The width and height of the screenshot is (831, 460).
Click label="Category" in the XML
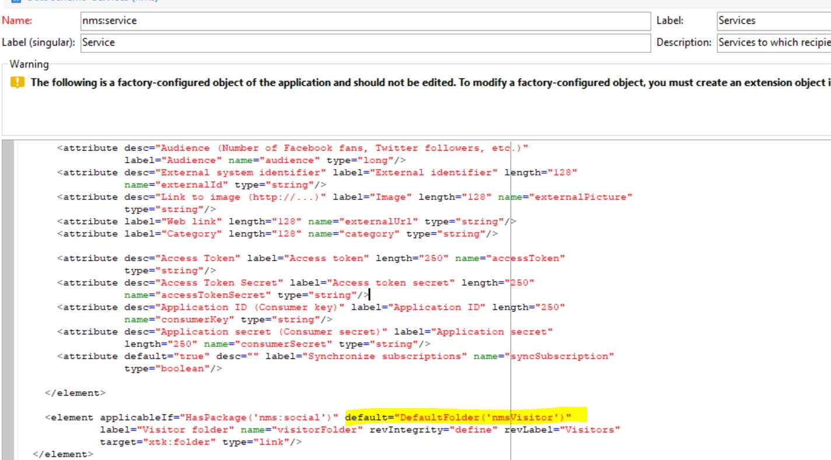173,234
